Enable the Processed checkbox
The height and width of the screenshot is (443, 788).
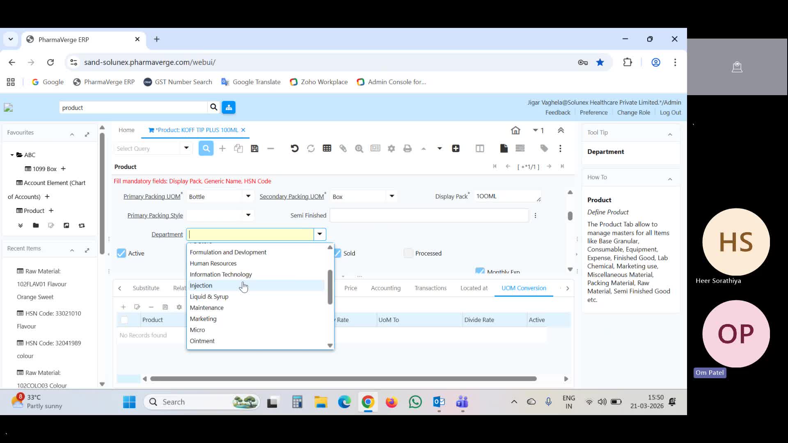click(408, 253)
